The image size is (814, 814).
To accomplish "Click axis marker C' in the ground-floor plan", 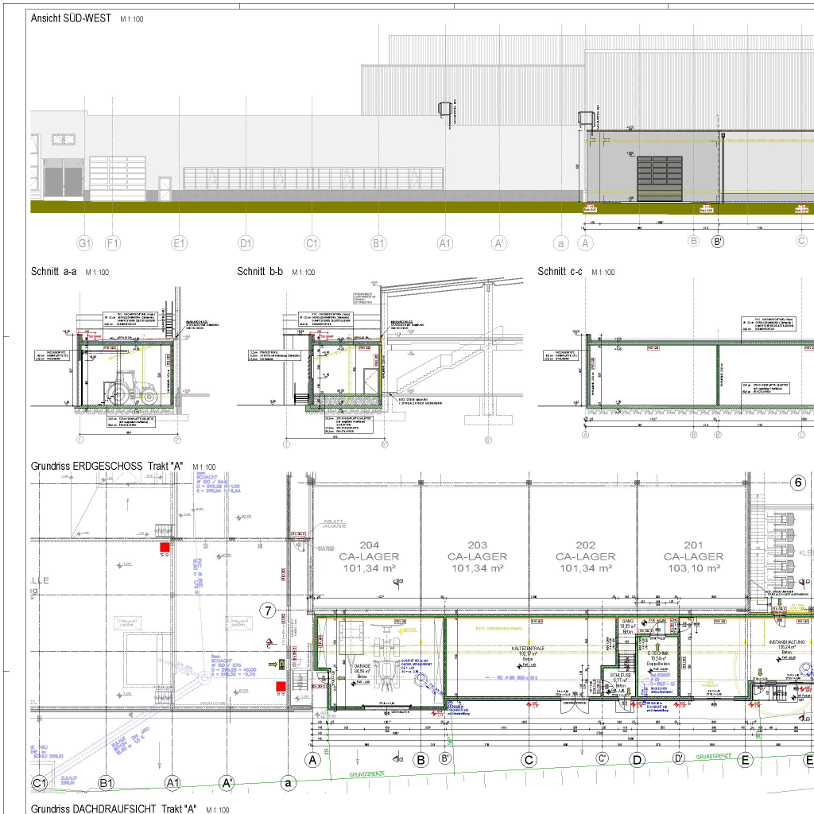I will [603, 758].
